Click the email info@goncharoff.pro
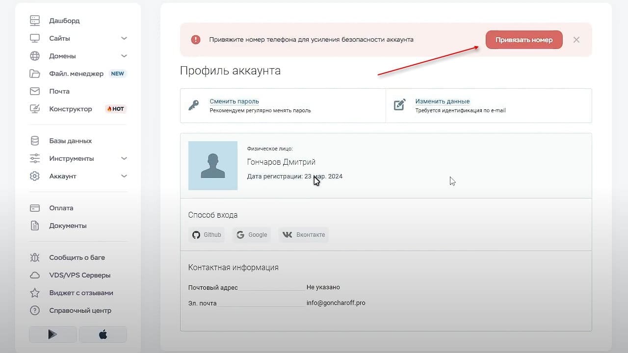This screenshot has width=628, height=353. coord(336,303)
